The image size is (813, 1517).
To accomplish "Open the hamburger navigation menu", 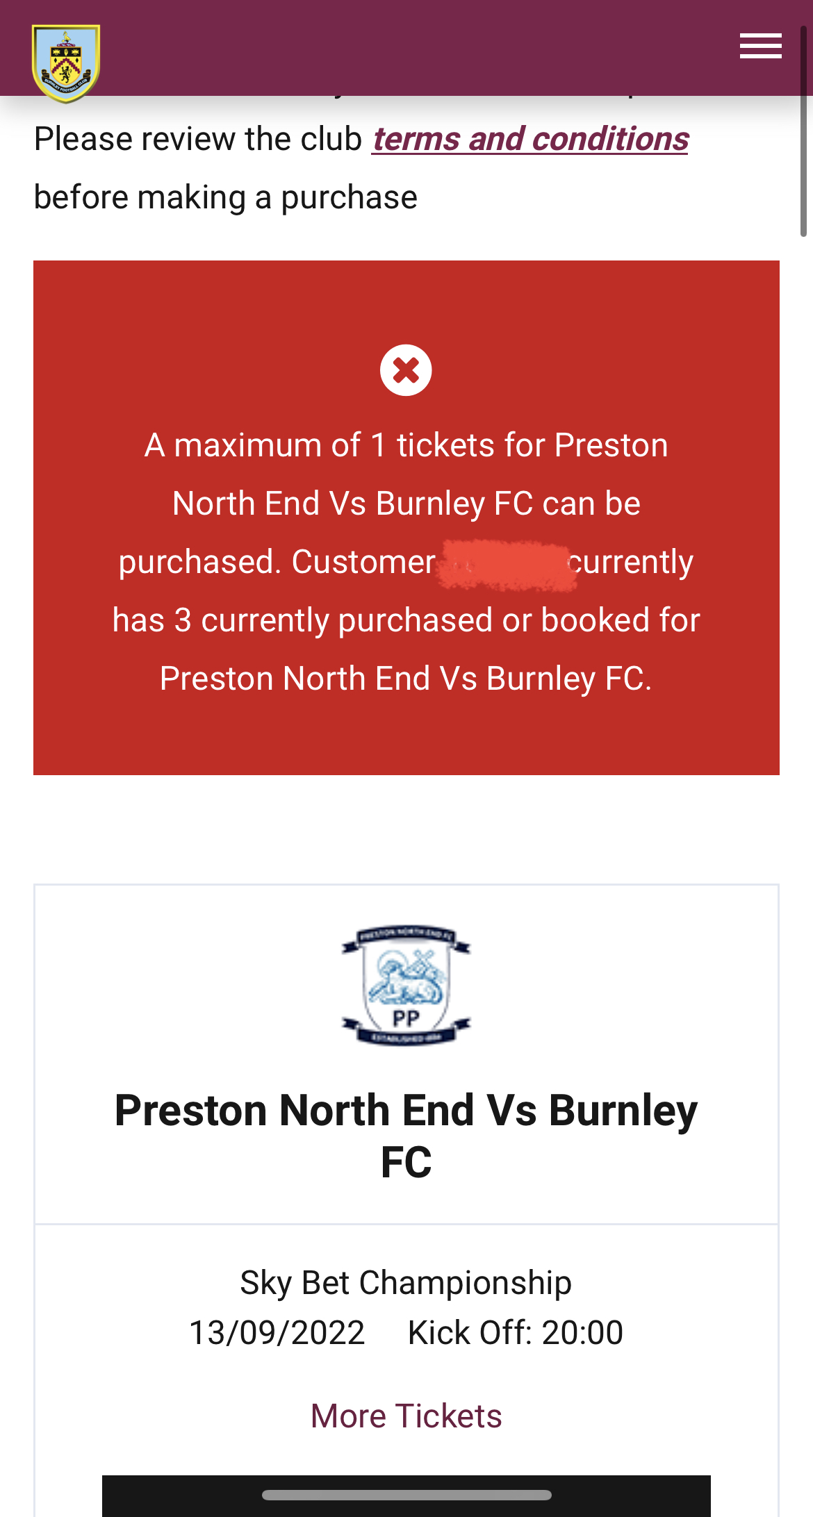I will tap(760, 47).
